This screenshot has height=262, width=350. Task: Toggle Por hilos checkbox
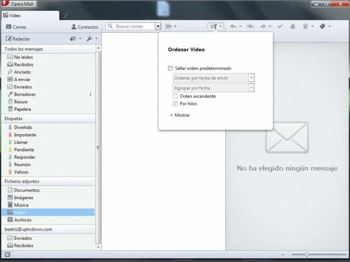pyautogui.click(x=175, y=103)
